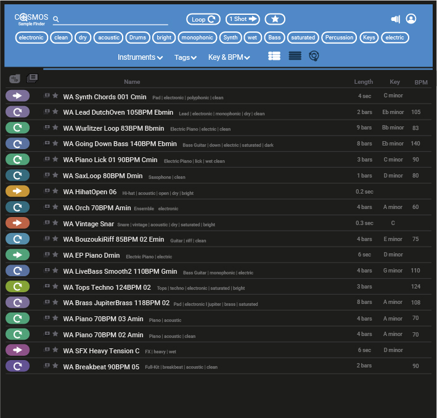The image size is (437, 418).
Task: Play WA Orch 70BPM Amin loop
Action: coord(17,207)
